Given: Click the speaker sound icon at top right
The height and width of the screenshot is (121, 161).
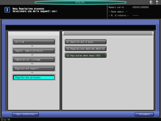Looking at the screenshot, I should (x=151, y=2).
